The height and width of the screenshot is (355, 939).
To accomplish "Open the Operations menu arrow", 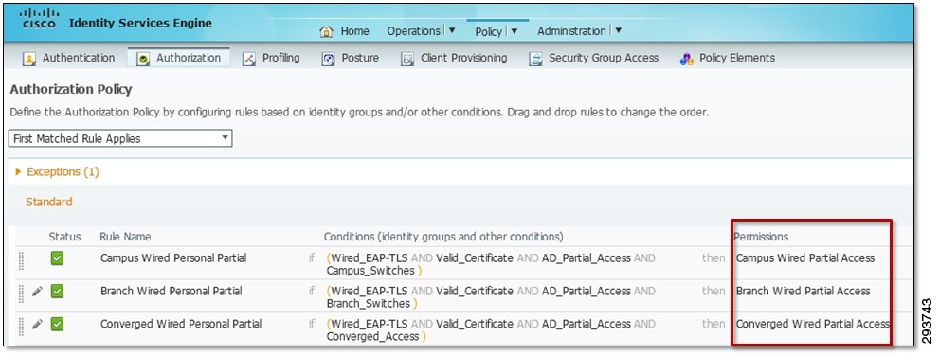I will click(x=452, y=31).
